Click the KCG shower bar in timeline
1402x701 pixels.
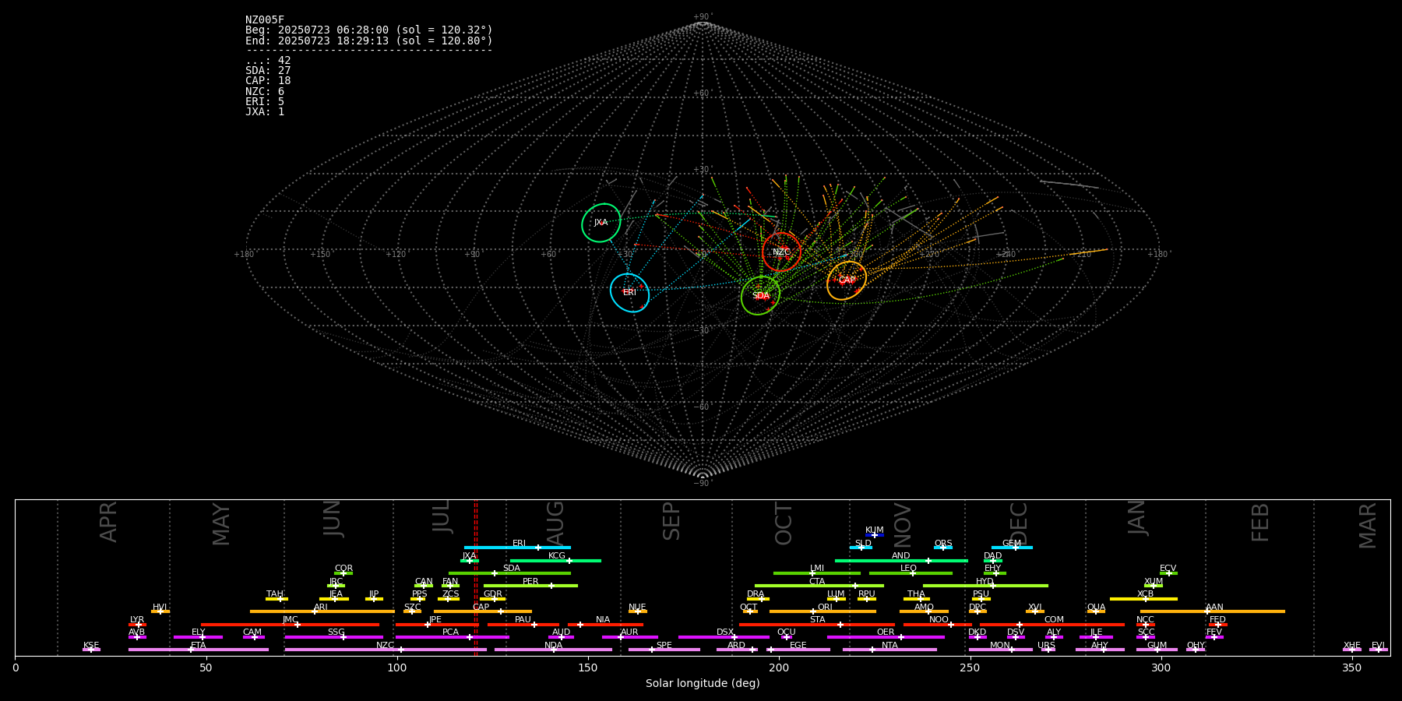(x=555, y=561)
